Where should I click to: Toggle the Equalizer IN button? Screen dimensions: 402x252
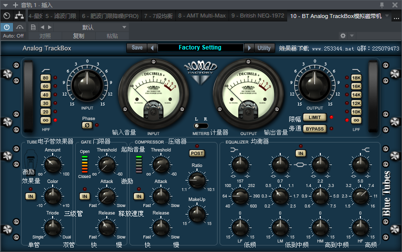coord(300,153)
